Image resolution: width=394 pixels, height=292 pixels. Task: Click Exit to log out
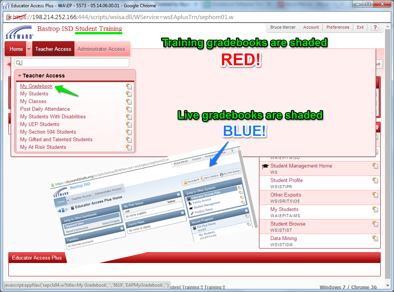(360, 27)
